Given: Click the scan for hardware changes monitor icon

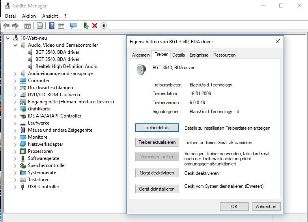Looking at the screenshot, I should [73, 26].
